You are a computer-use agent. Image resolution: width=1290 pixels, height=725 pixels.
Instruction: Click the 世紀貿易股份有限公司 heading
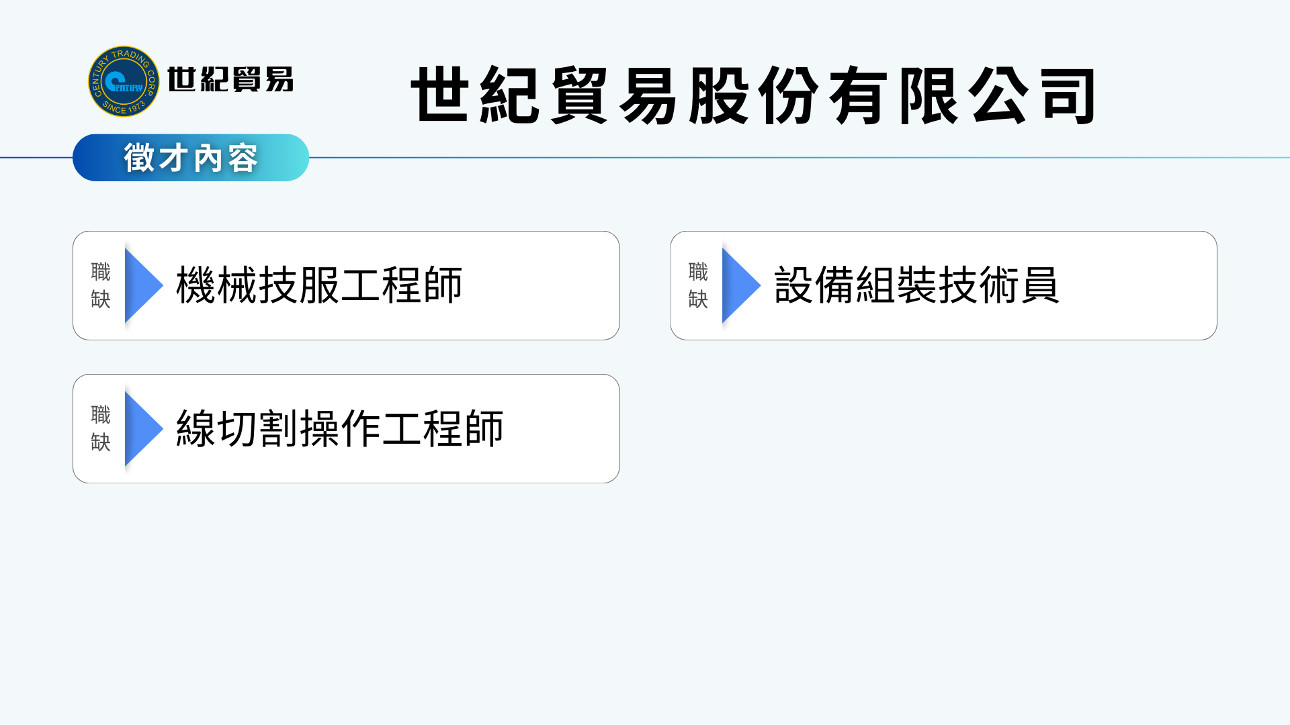(754, 95)
